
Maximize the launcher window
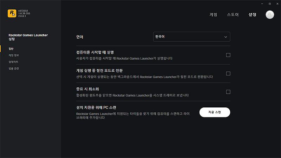click(x=270, y=4)
